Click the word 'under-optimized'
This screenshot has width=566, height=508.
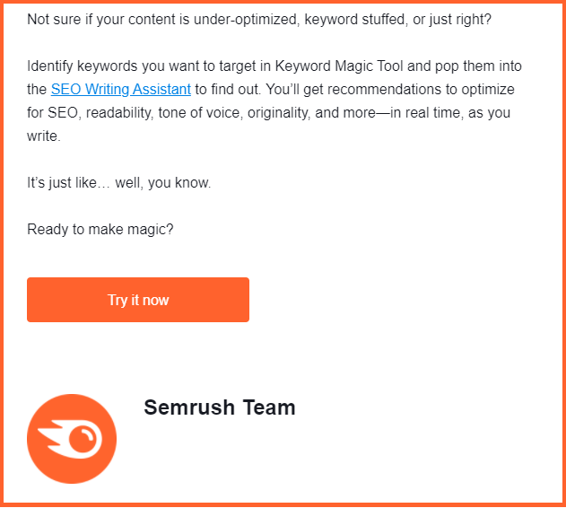245,19
